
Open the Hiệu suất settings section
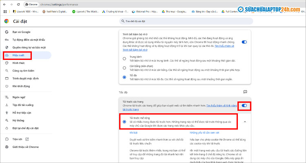click(x=19, y=55)
